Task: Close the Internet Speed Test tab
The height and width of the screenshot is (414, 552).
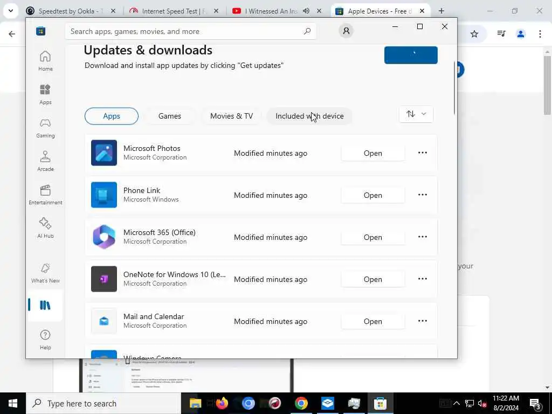Action: point(216,11)
